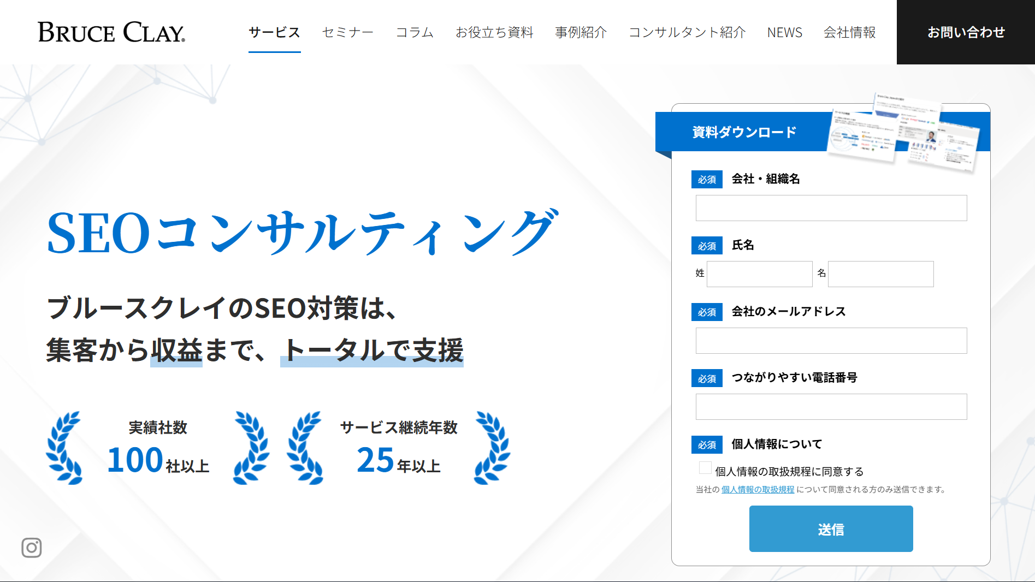
Task: Go to the コラム navigation item
Action: [x=415, y=32]
